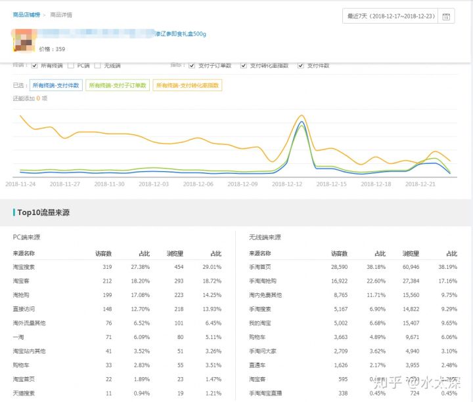
Task: Uncheck the 支付件数 indicator checkbox
Action: point(301,66)
